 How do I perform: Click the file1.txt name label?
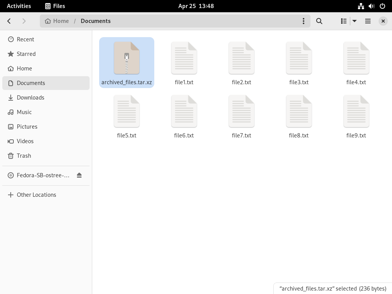click(184, 82)
